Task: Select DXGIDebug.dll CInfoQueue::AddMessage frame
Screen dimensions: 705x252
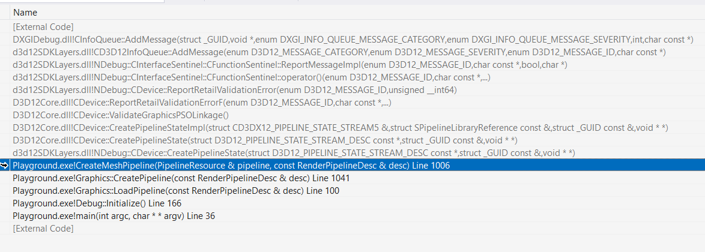Action: 353,40
